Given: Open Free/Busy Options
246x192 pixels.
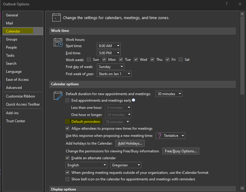Looking at the screenshot, I should (181, 151).
